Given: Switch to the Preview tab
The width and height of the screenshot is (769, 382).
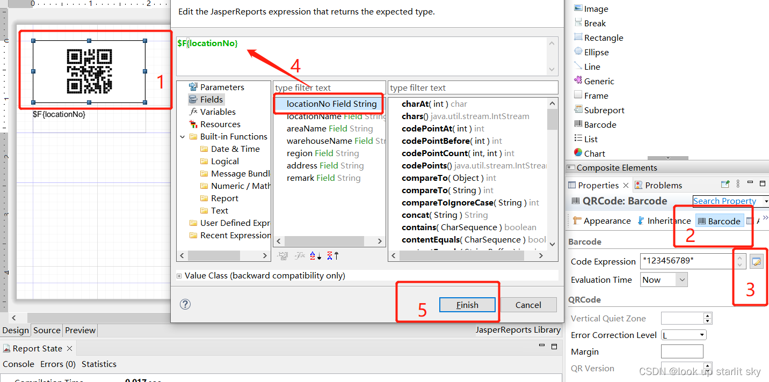Looking at the screenshot, I should 80,330.
